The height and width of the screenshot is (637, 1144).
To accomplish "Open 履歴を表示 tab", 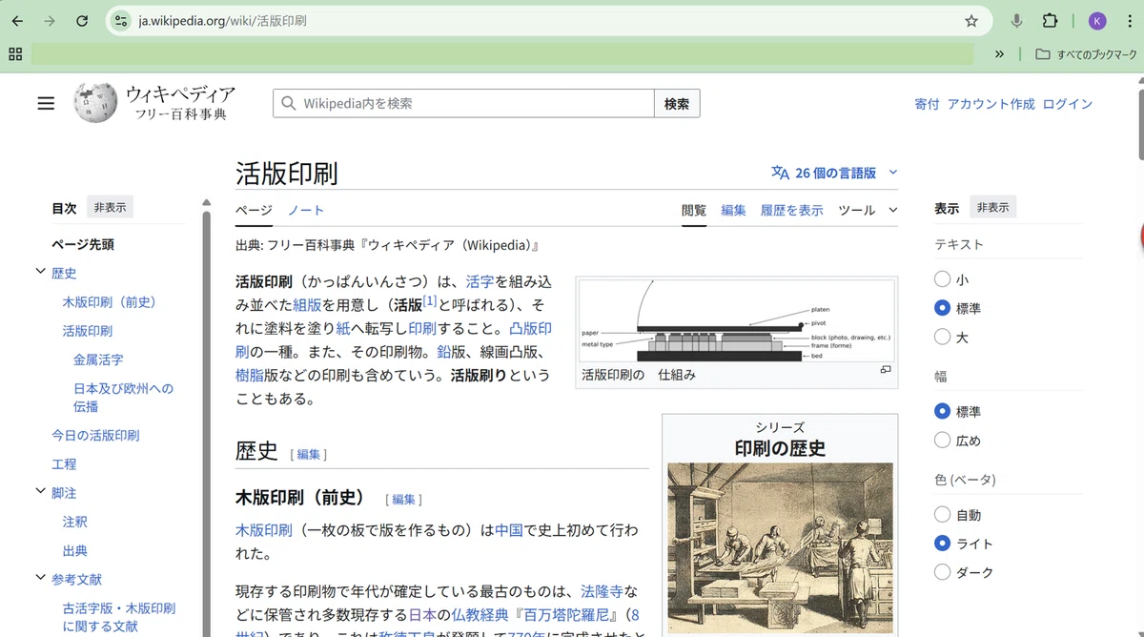I will [x=791, y=210].
